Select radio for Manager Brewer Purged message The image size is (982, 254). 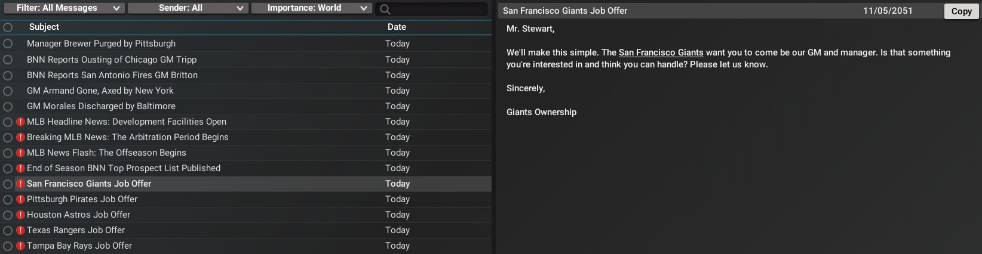coord(8,44)
